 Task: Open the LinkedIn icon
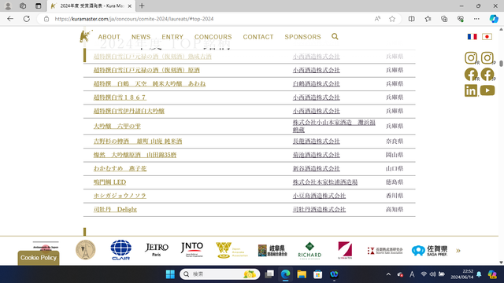(x=471, y=90)
